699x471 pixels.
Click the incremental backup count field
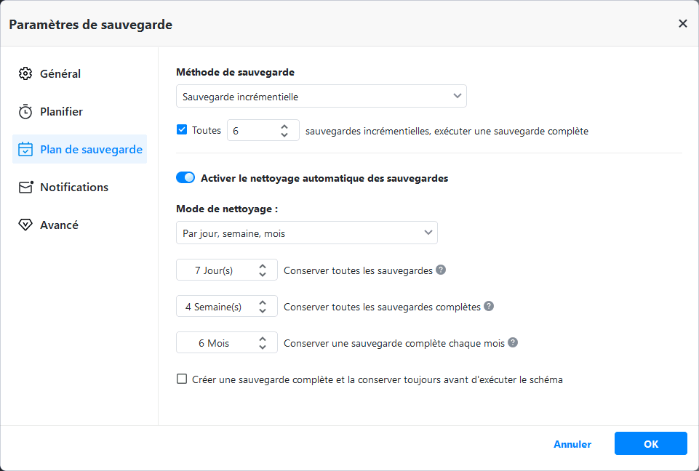point(251,131)
